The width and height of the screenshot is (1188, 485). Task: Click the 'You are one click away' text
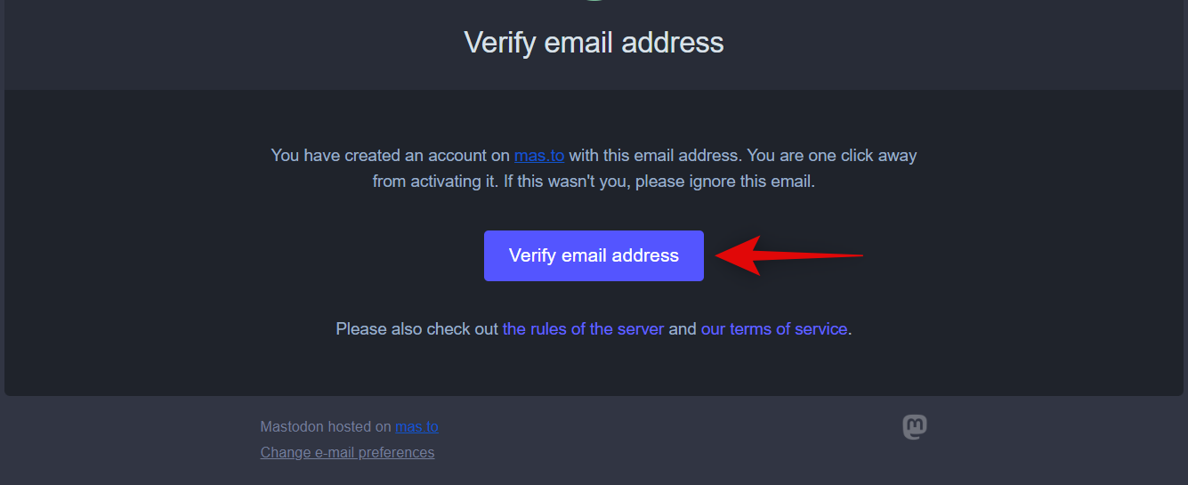point(831,155)
